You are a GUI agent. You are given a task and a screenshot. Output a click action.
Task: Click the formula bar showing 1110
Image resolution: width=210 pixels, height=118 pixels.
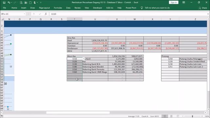128,14
